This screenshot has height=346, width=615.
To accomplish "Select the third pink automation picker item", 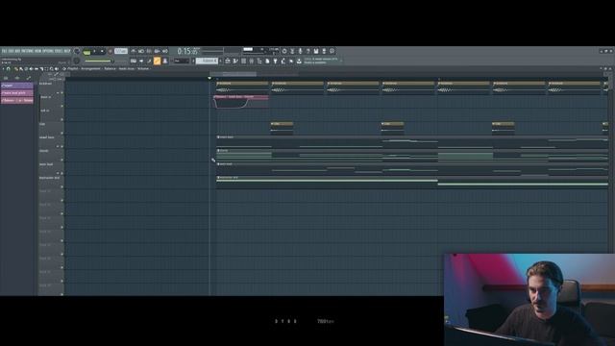I will (17, 100).
